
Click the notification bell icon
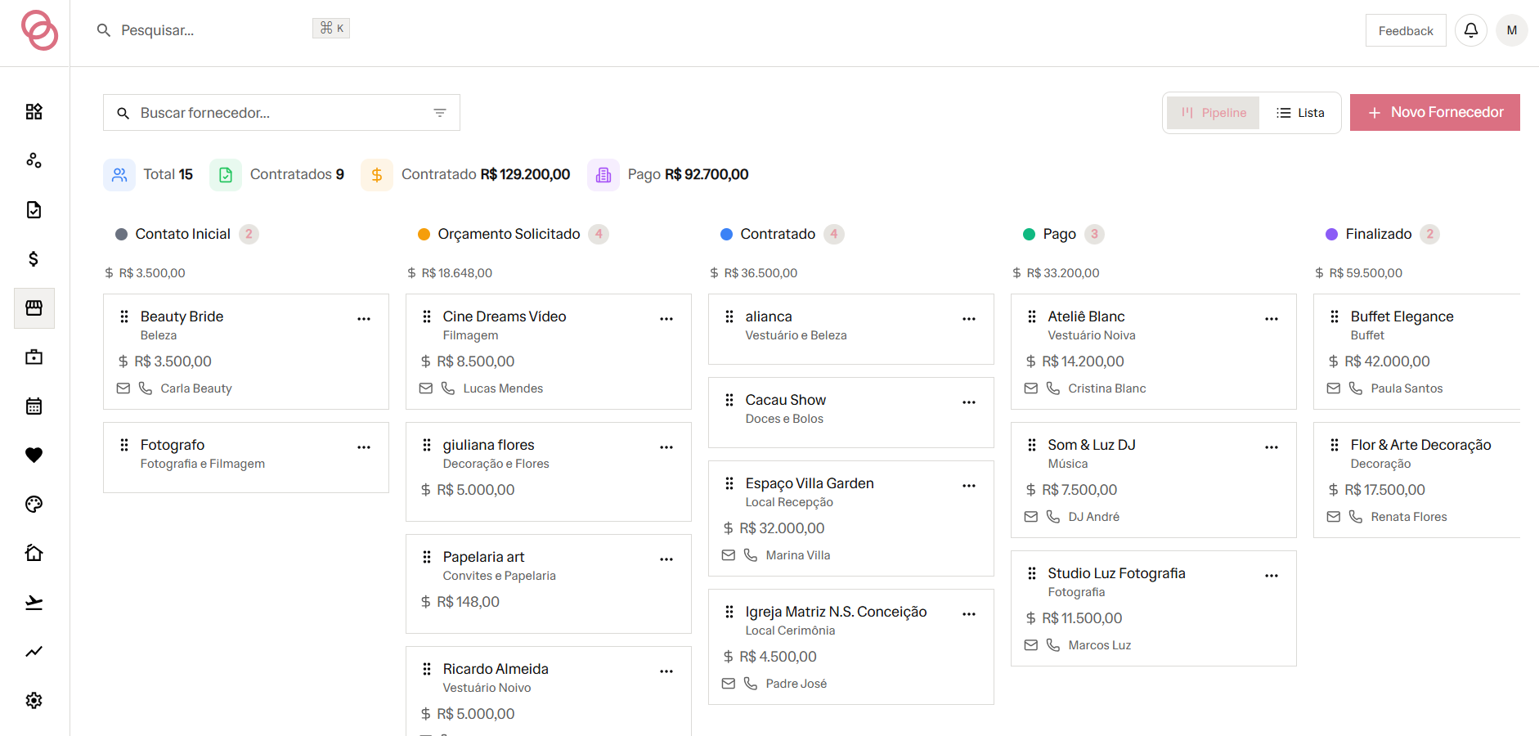pyautogui.click(x=1470, y=30)
